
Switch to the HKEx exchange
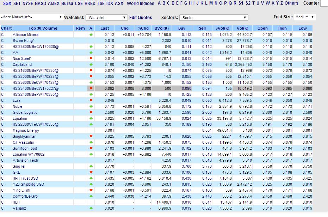90,4
